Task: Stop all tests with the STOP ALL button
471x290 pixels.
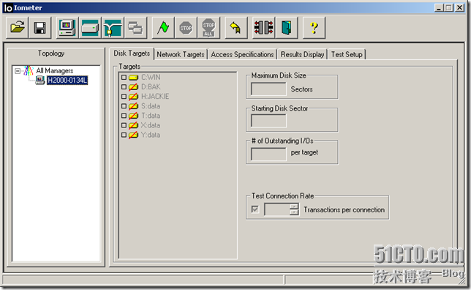Action: [208, 28]
